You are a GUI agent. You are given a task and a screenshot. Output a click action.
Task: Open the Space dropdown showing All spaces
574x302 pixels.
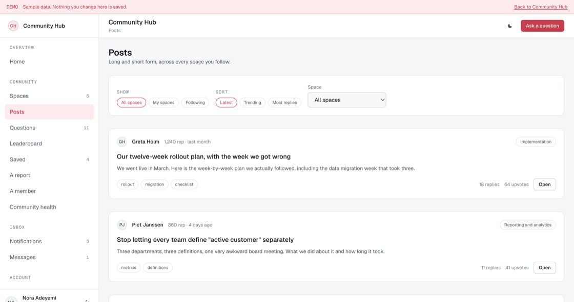coord(346,100)
